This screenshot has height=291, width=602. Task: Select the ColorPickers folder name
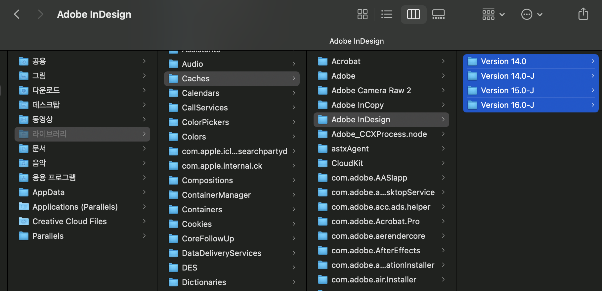coord(205,122)
